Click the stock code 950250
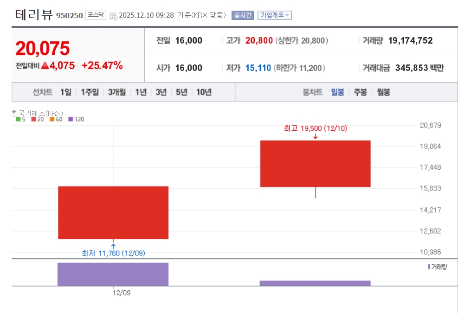Screen dimensions: 458x313 [70, 15]
